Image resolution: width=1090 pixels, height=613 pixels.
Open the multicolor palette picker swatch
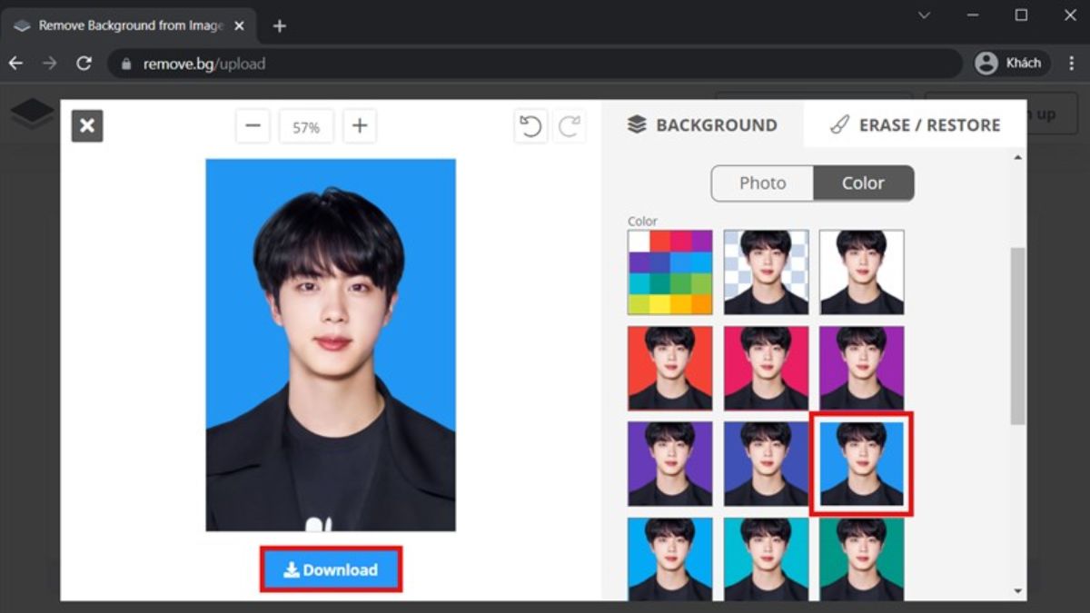pyautogui.click(x=669, y=272)
